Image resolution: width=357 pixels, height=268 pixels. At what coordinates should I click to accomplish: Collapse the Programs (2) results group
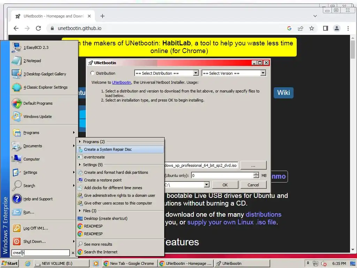(x=80, y=142)
